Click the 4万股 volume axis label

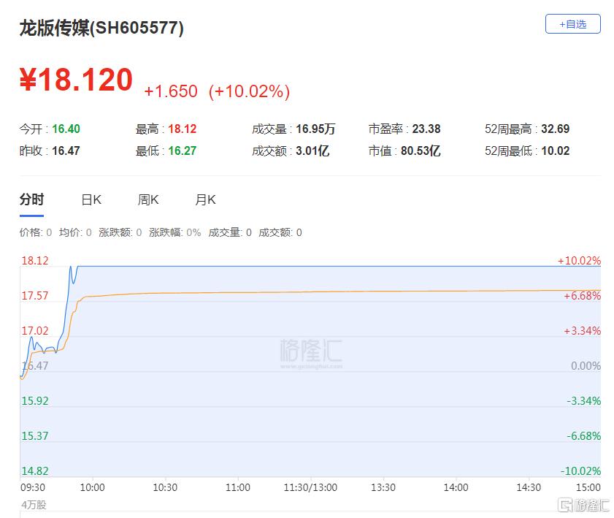point(34,505)
